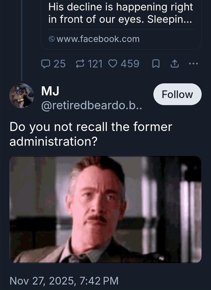Repost using the arrows repost icon

point(80,64)
